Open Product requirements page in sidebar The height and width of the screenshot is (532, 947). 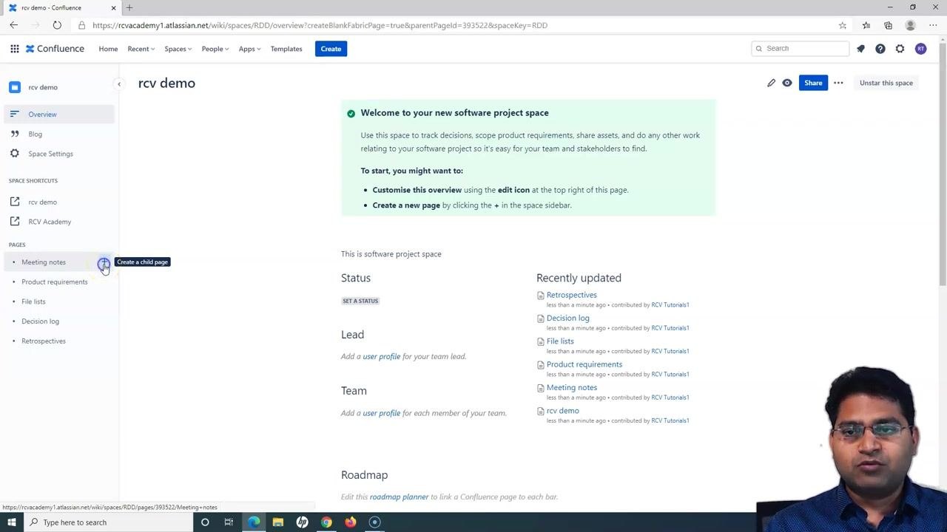coord(55,282)
